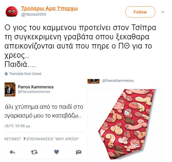
Task: Click the @Yannis9999 handle
Action: click(x=34, y=14)
